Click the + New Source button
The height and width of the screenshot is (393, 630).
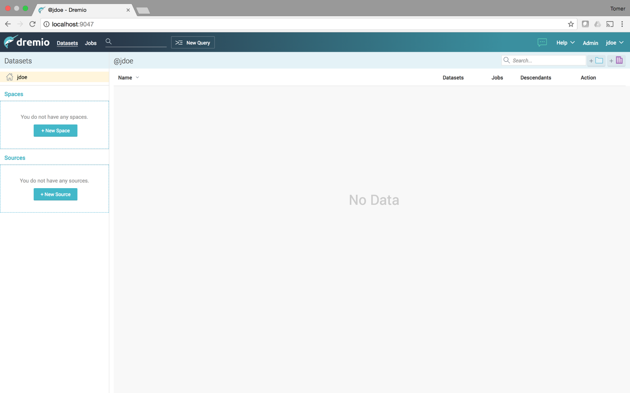tap(55, 194)
